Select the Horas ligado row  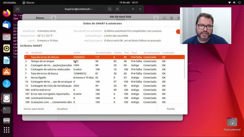[104, 78]
